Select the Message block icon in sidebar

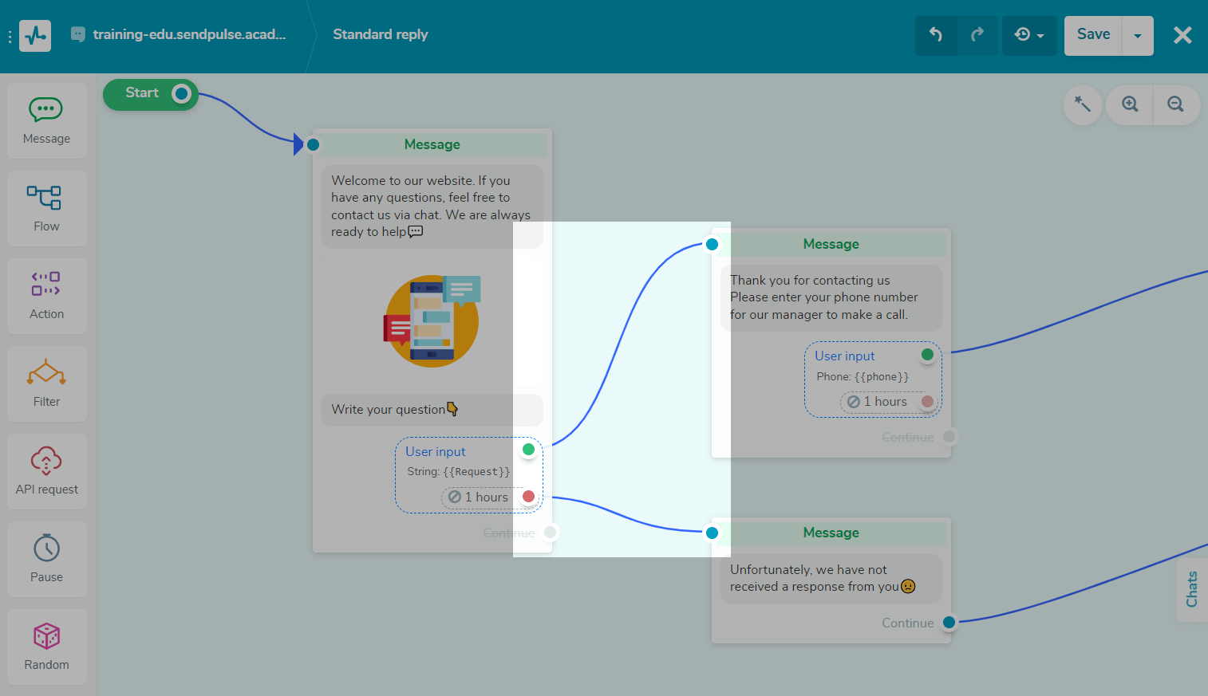pyautogui.click(x=45, y=120)
